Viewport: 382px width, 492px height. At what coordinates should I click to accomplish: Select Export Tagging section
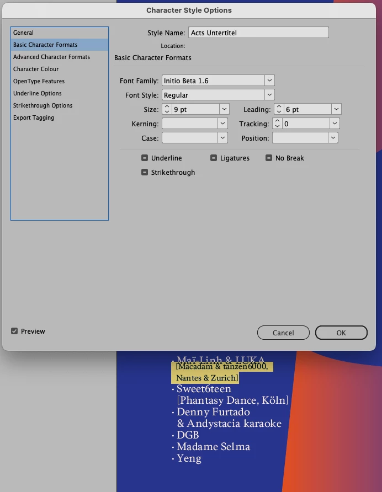point(60,117)
